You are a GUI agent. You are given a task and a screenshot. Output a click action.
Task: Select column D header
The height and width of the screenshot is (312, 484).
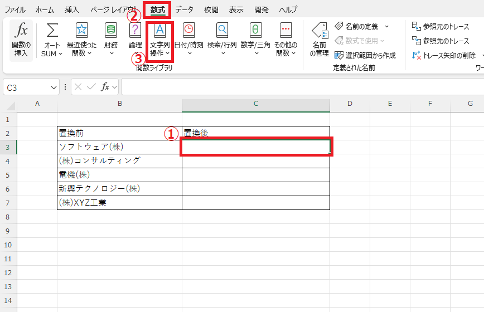pos(350,104)
